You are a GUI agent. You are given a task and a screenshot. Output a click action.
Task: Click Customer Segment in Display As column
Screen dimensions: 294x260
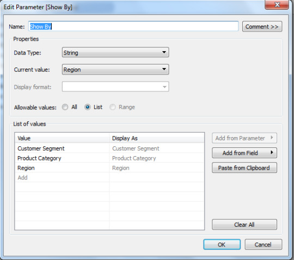(157, 148)
